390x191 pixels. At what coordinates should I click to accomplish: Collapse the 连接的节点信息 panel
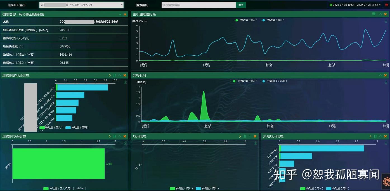click(x=120, y=136)
